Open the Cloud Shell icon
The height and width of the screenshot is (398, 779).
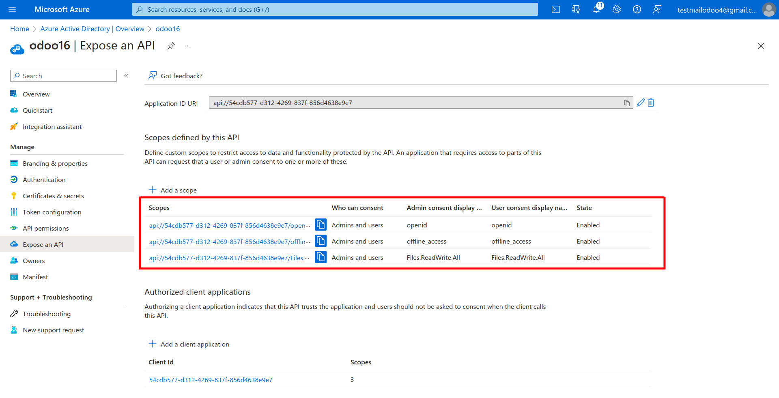click(556, 10)
